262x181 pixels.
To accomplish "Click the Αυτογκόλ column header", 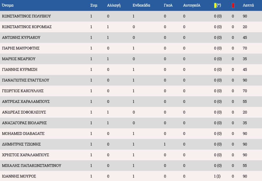I will point(192,5).
